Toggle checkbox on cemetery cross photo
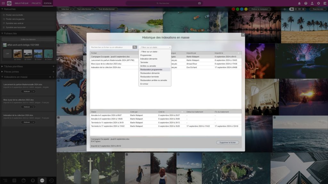328x184 pixels. coord(59,155)
